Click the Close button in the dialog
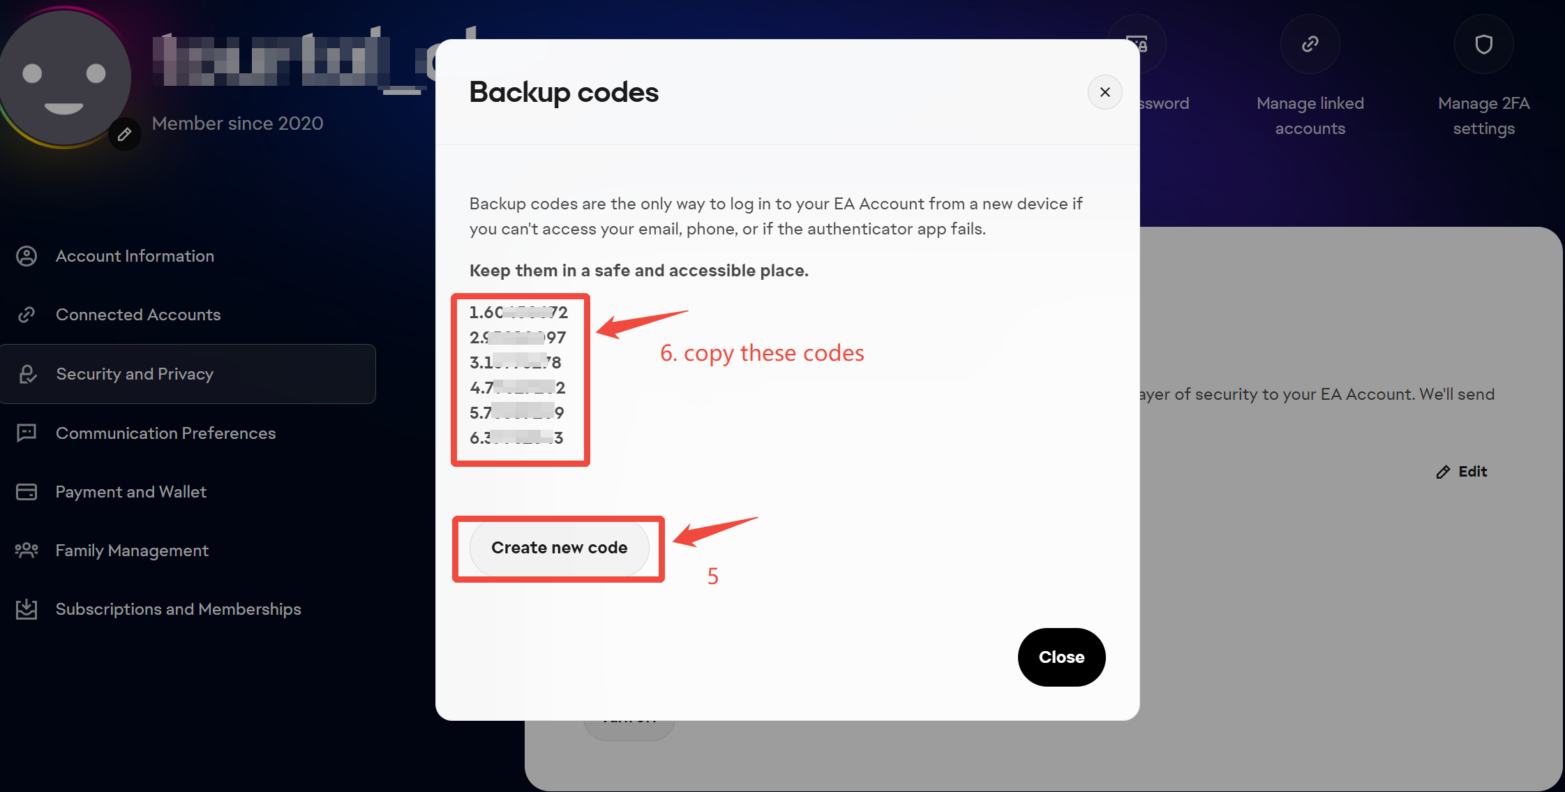 (1061, 657)
